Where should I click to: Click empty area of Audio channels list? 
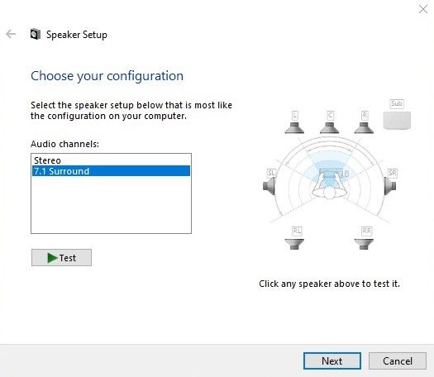click(111, 205)
